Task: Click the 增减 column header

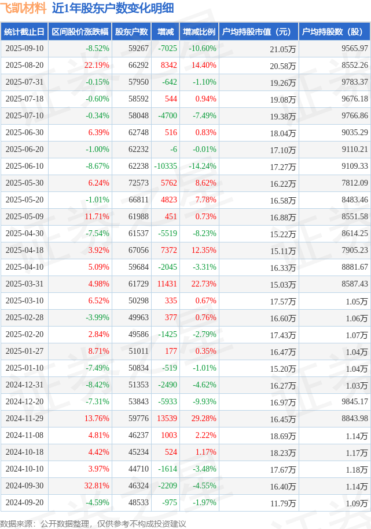Action: [166, 32]
